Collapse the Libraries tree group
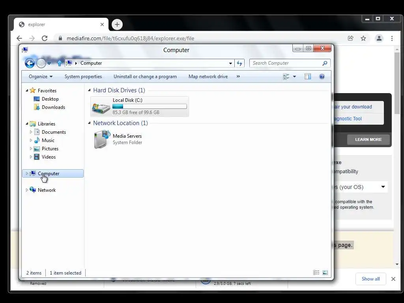Viewport: 404px width, 303px height. click(x=27, y=123)
